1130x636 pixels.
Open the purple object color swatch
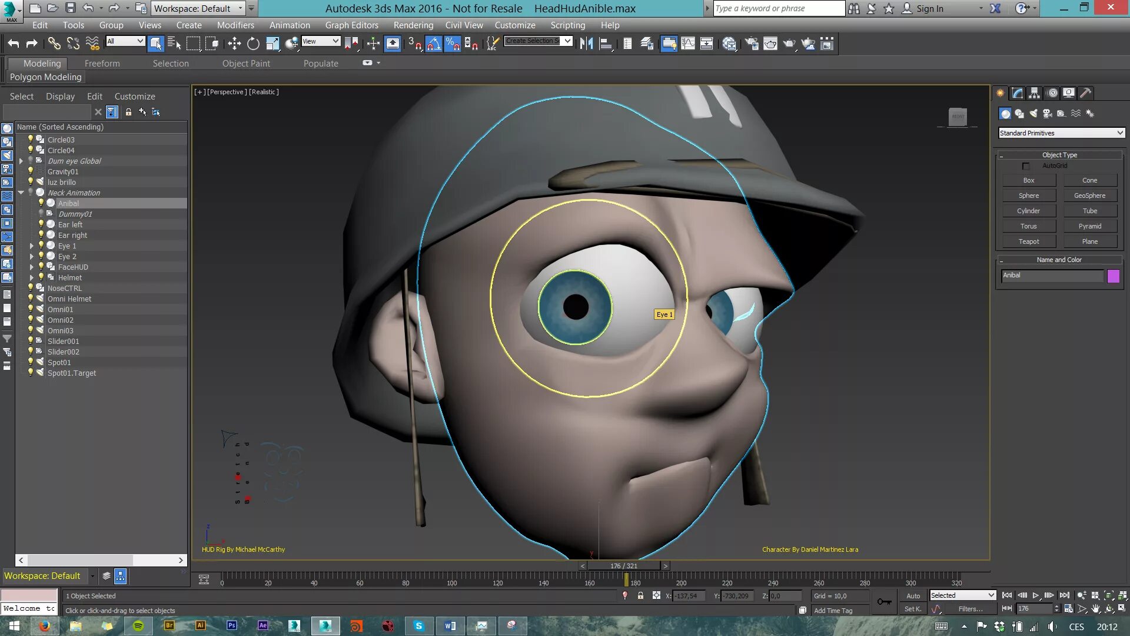(1113, 276)
